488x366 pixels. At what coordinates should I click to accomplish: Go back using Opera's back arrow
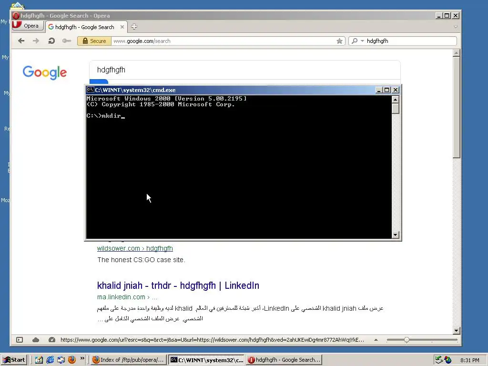pyautogui.click(x=21, y=41)
